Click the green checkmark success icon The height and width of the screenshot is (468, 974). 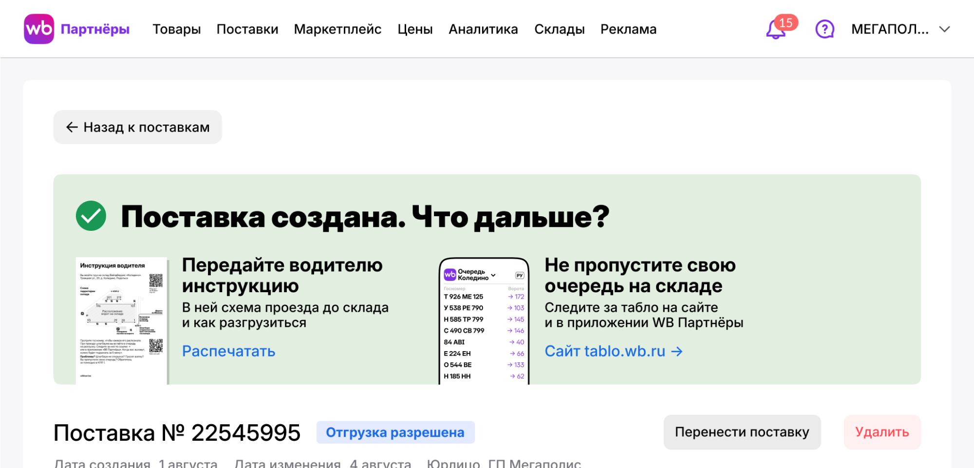coord(91,216)
